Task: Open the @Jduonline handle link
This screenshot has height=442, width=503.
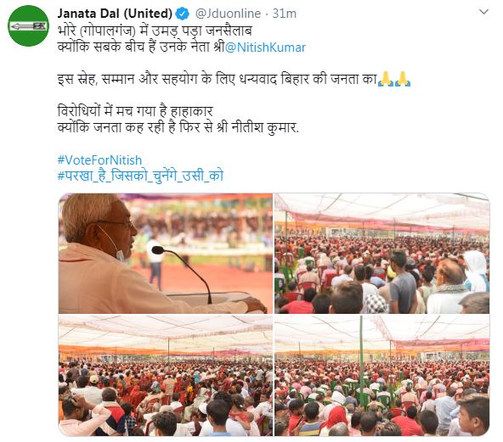Action: (228, 14)
